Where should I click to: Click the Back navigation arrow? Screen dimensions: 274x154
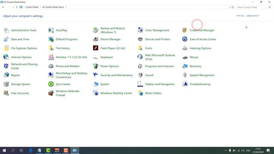[x=3, y=7]
